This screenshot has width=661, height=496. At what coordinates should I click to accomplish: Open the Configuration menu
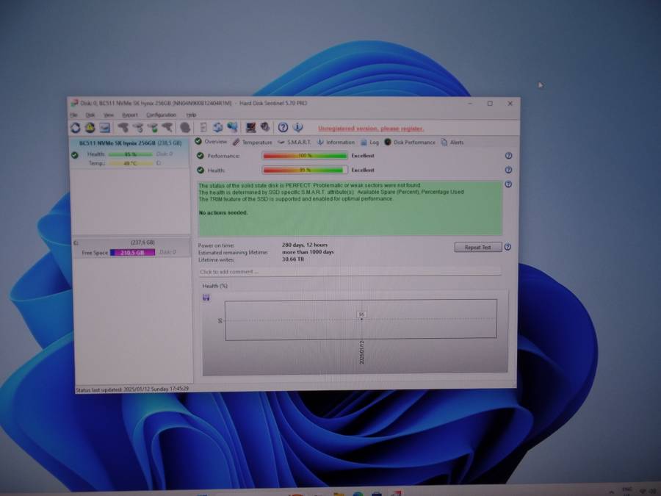pos(163,115)
